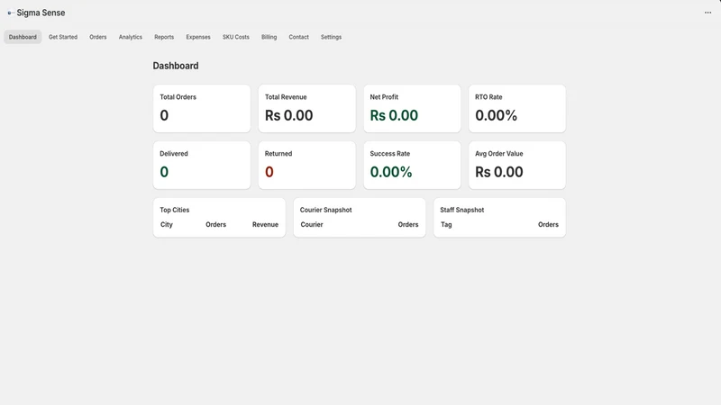Click the Courier Snapshot card title

tap(326, 210)
